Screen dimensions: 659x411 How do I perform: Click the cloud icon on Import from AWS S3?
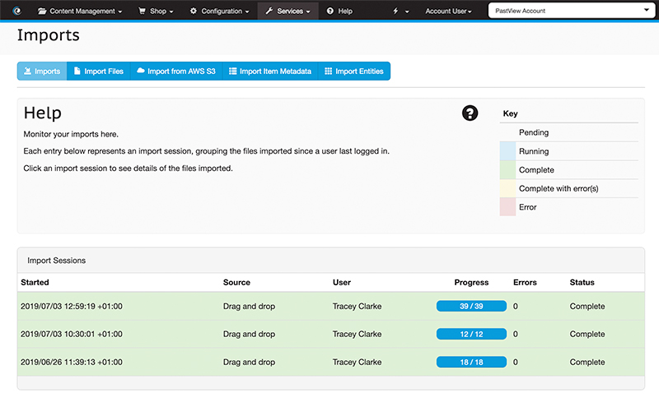pos(141,71)
